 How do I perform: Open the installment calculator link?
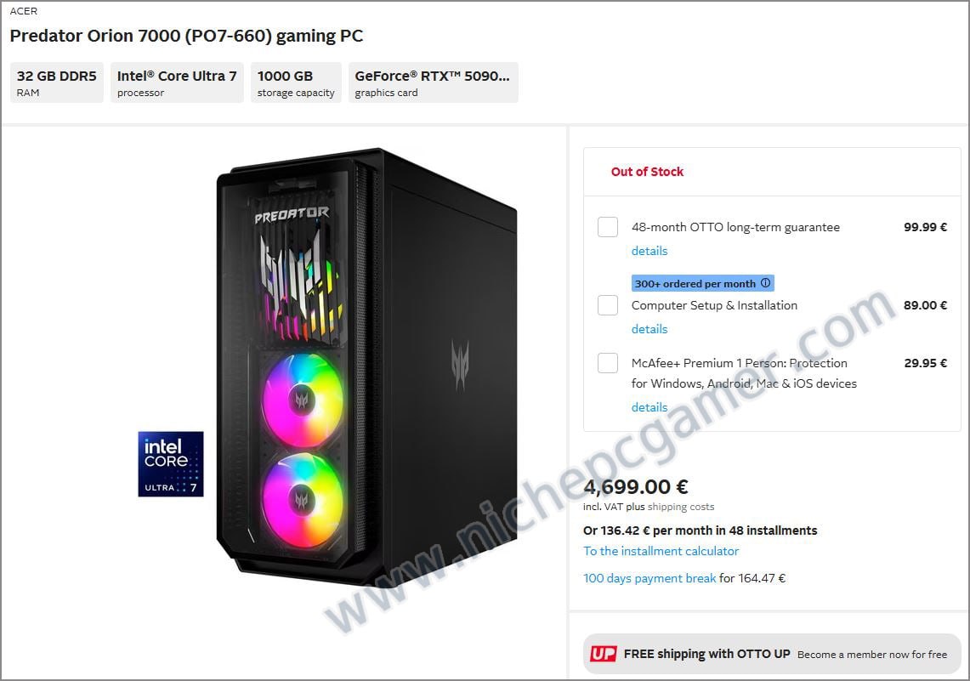click(661, 551)
